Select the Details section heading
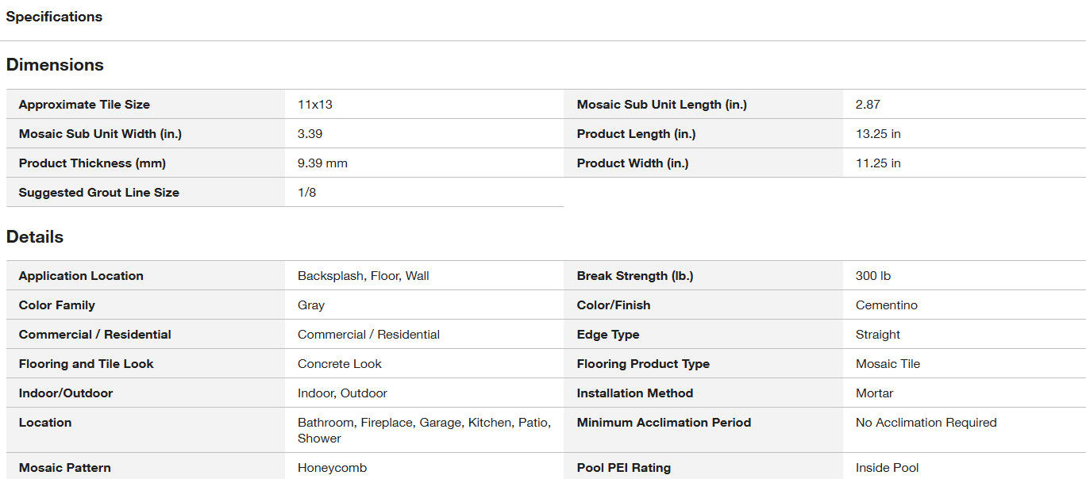 coord(35,237)
